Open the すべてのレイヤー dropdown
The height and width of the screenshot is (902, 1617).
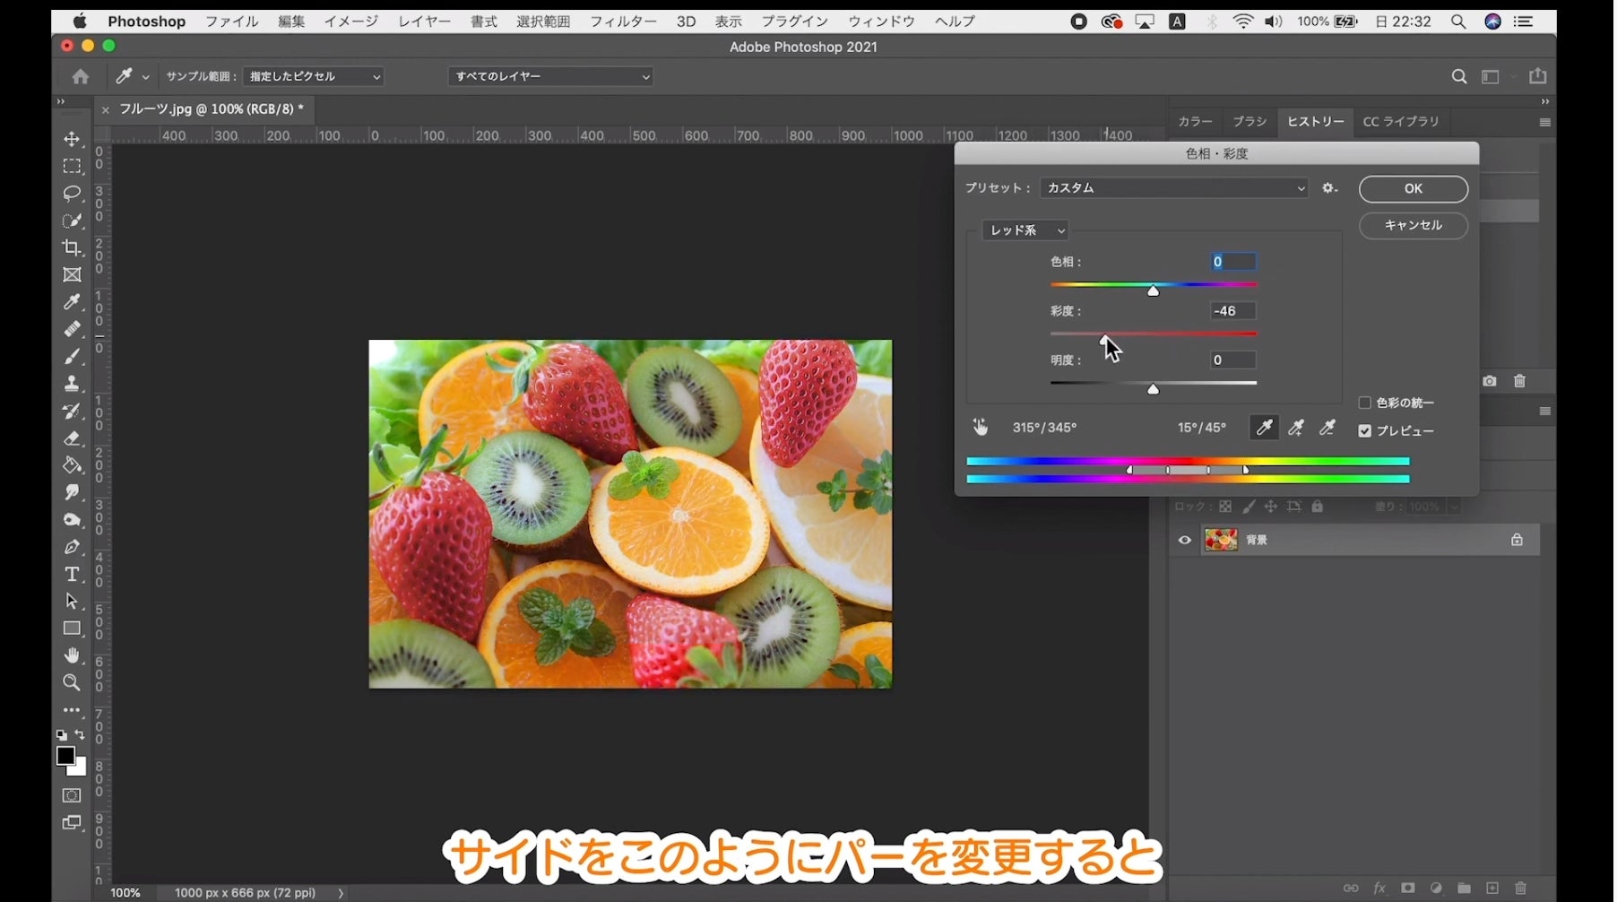coord(550,77)
